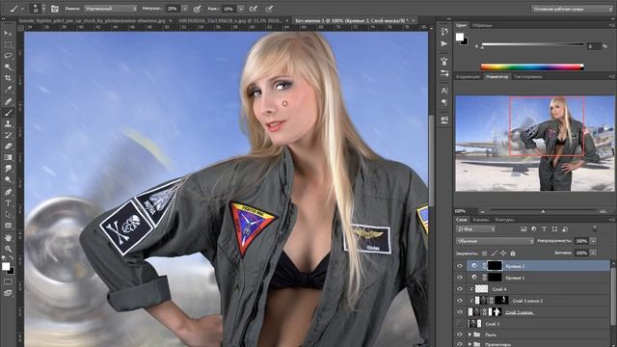Open layer fill 100% arrow

pyautogui.click(x=593, y=253)
